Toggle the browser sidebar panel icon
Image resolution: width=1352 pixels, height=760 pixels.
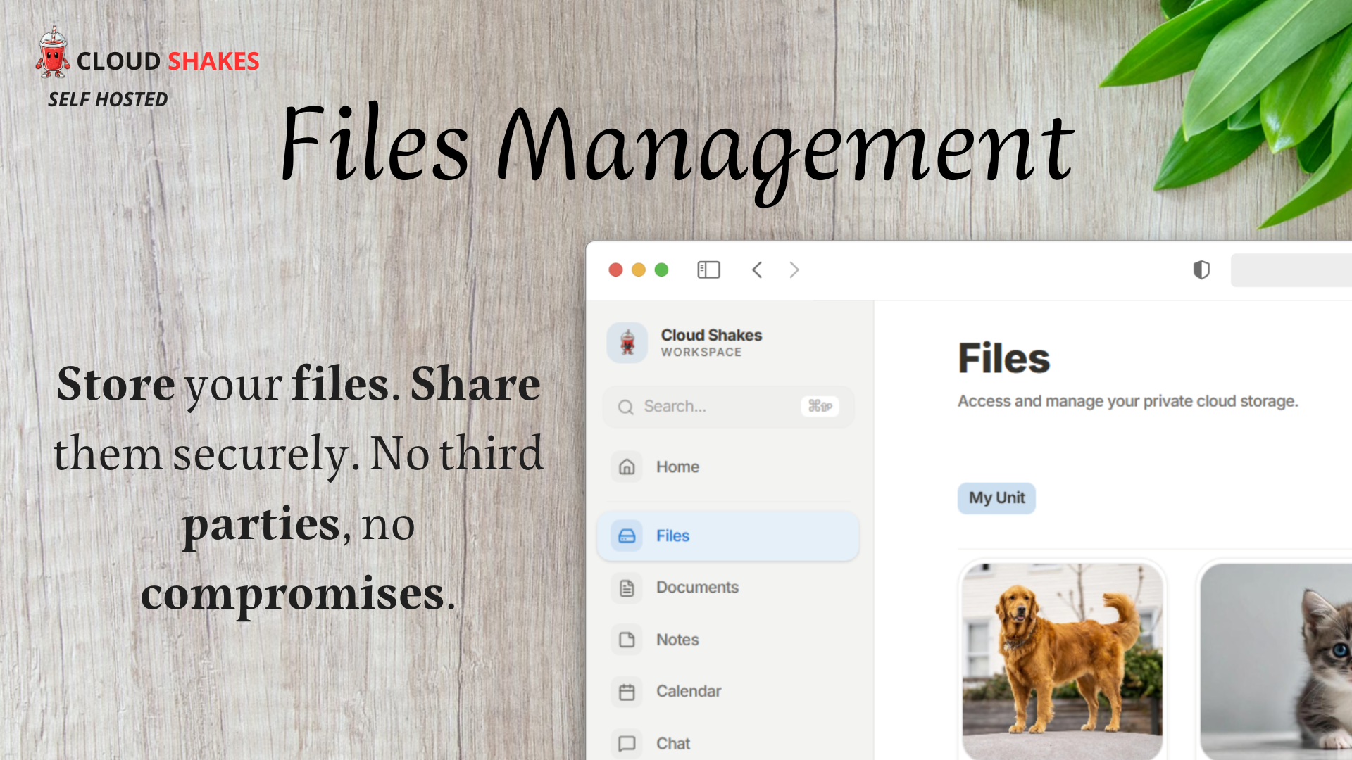pyautogui.click(x=708, y=270)
